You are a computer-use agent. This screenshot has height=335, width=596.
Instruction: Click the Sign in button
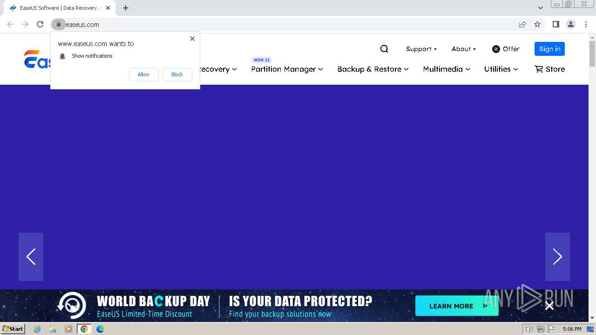coord(549,49)
